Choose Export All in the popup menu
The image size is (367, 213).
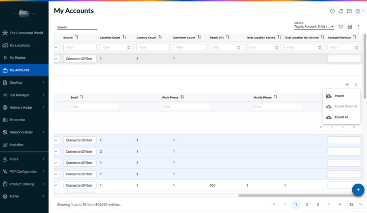click(341, 118)
